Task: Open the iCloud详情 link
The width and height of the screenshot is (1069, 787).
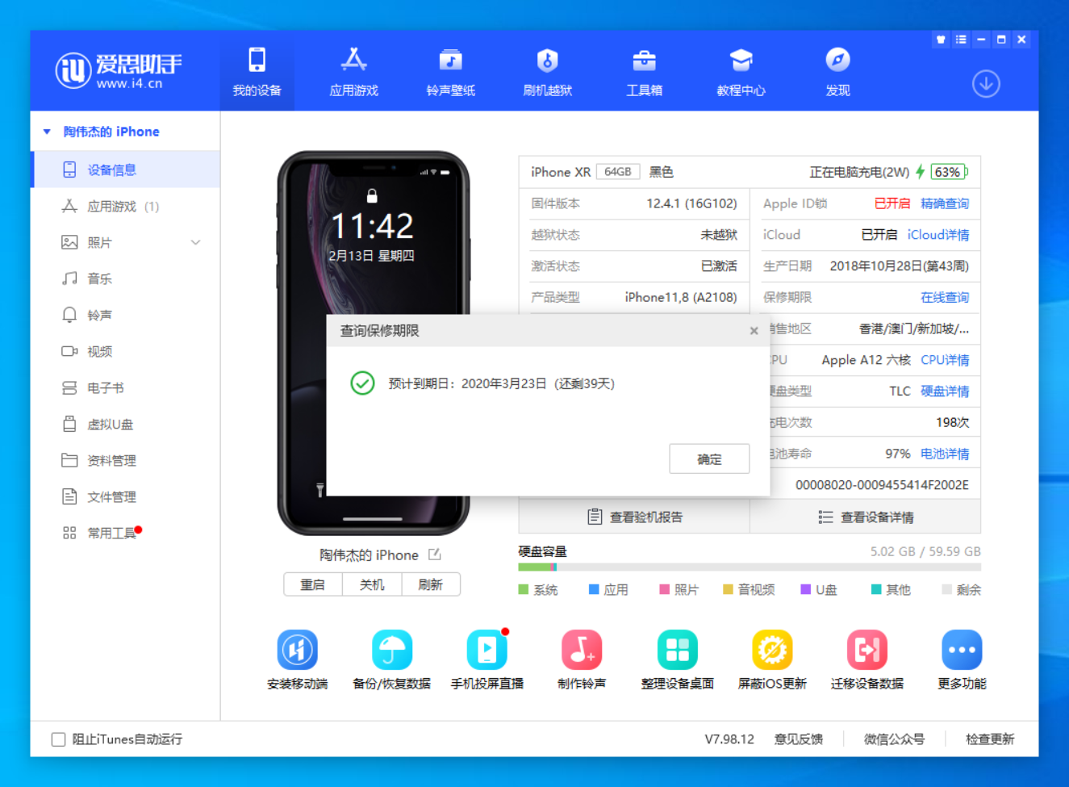Action: [938, 235]
